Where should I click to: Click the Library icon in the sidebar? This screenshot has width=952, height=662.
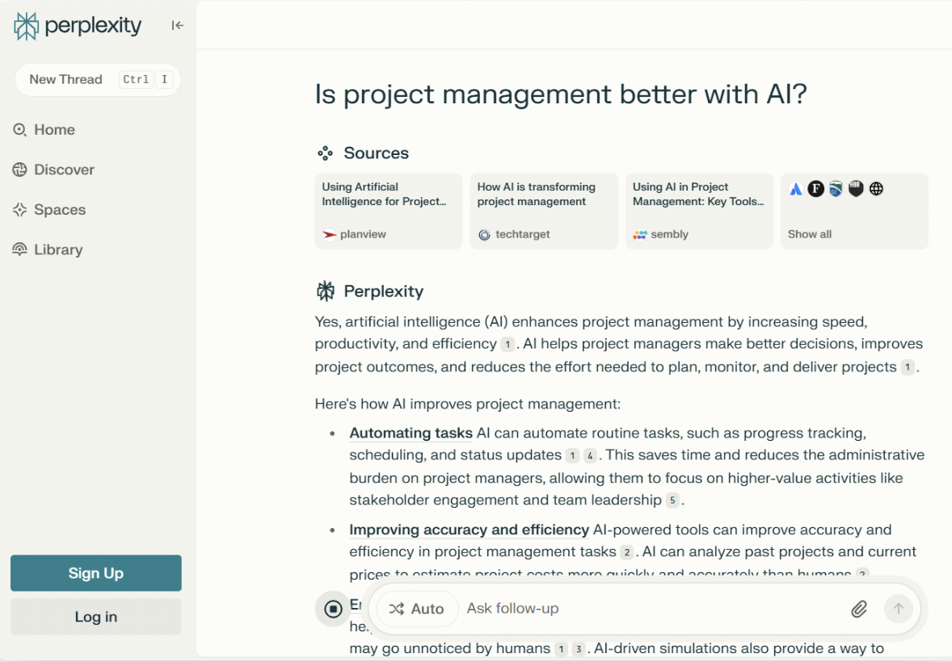(x=20, y=250)
